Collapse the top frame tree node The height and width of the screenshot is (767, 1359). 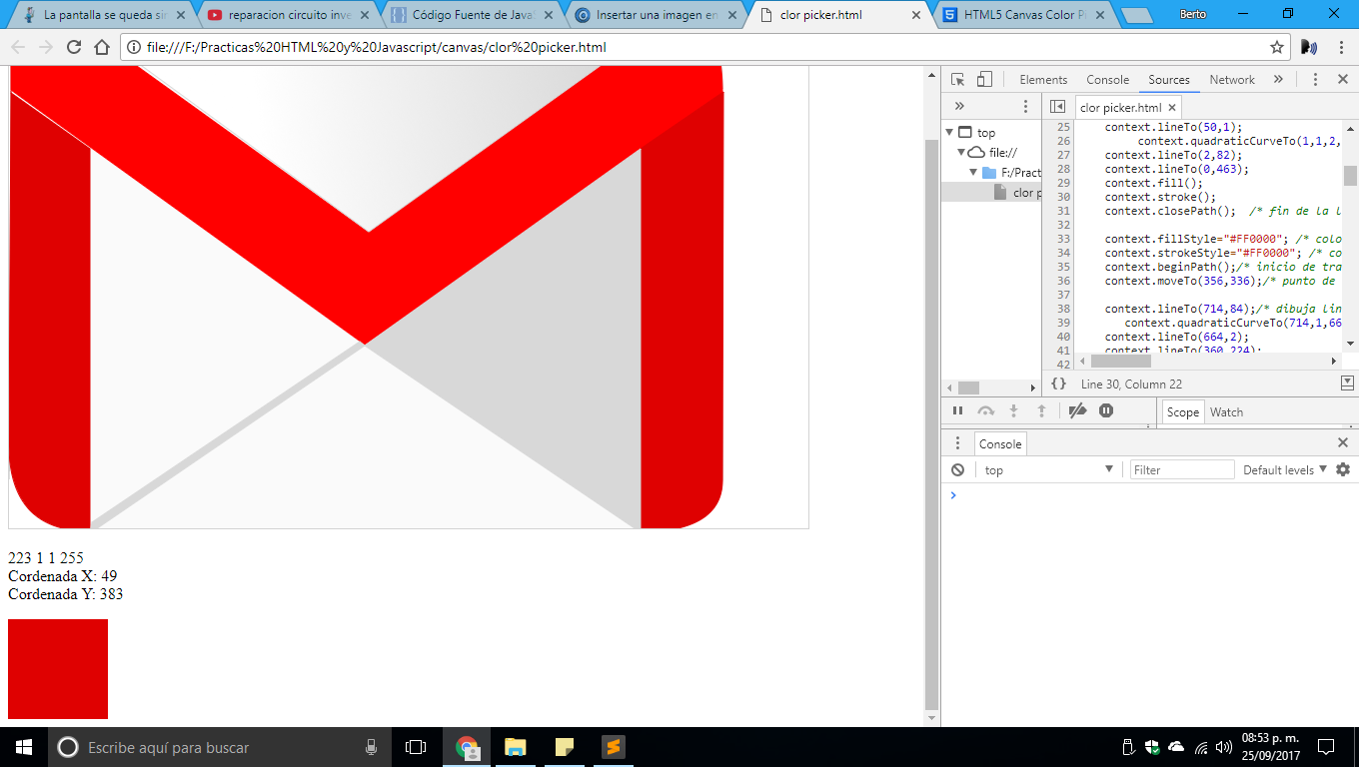(x=949, y=132)
